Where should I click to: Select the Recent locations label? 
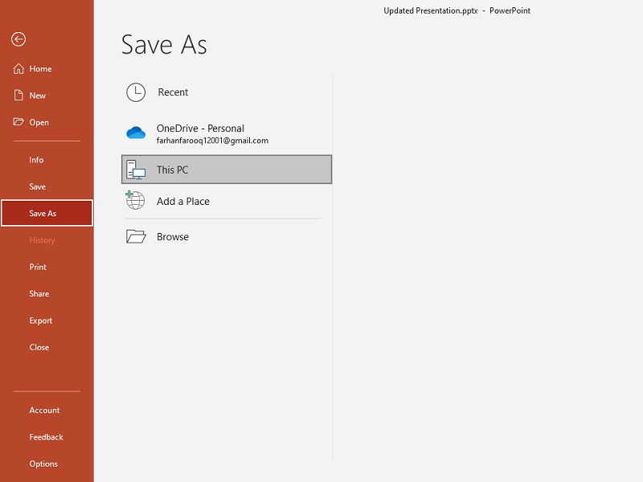pyautogui.click(x=173, y=92)
